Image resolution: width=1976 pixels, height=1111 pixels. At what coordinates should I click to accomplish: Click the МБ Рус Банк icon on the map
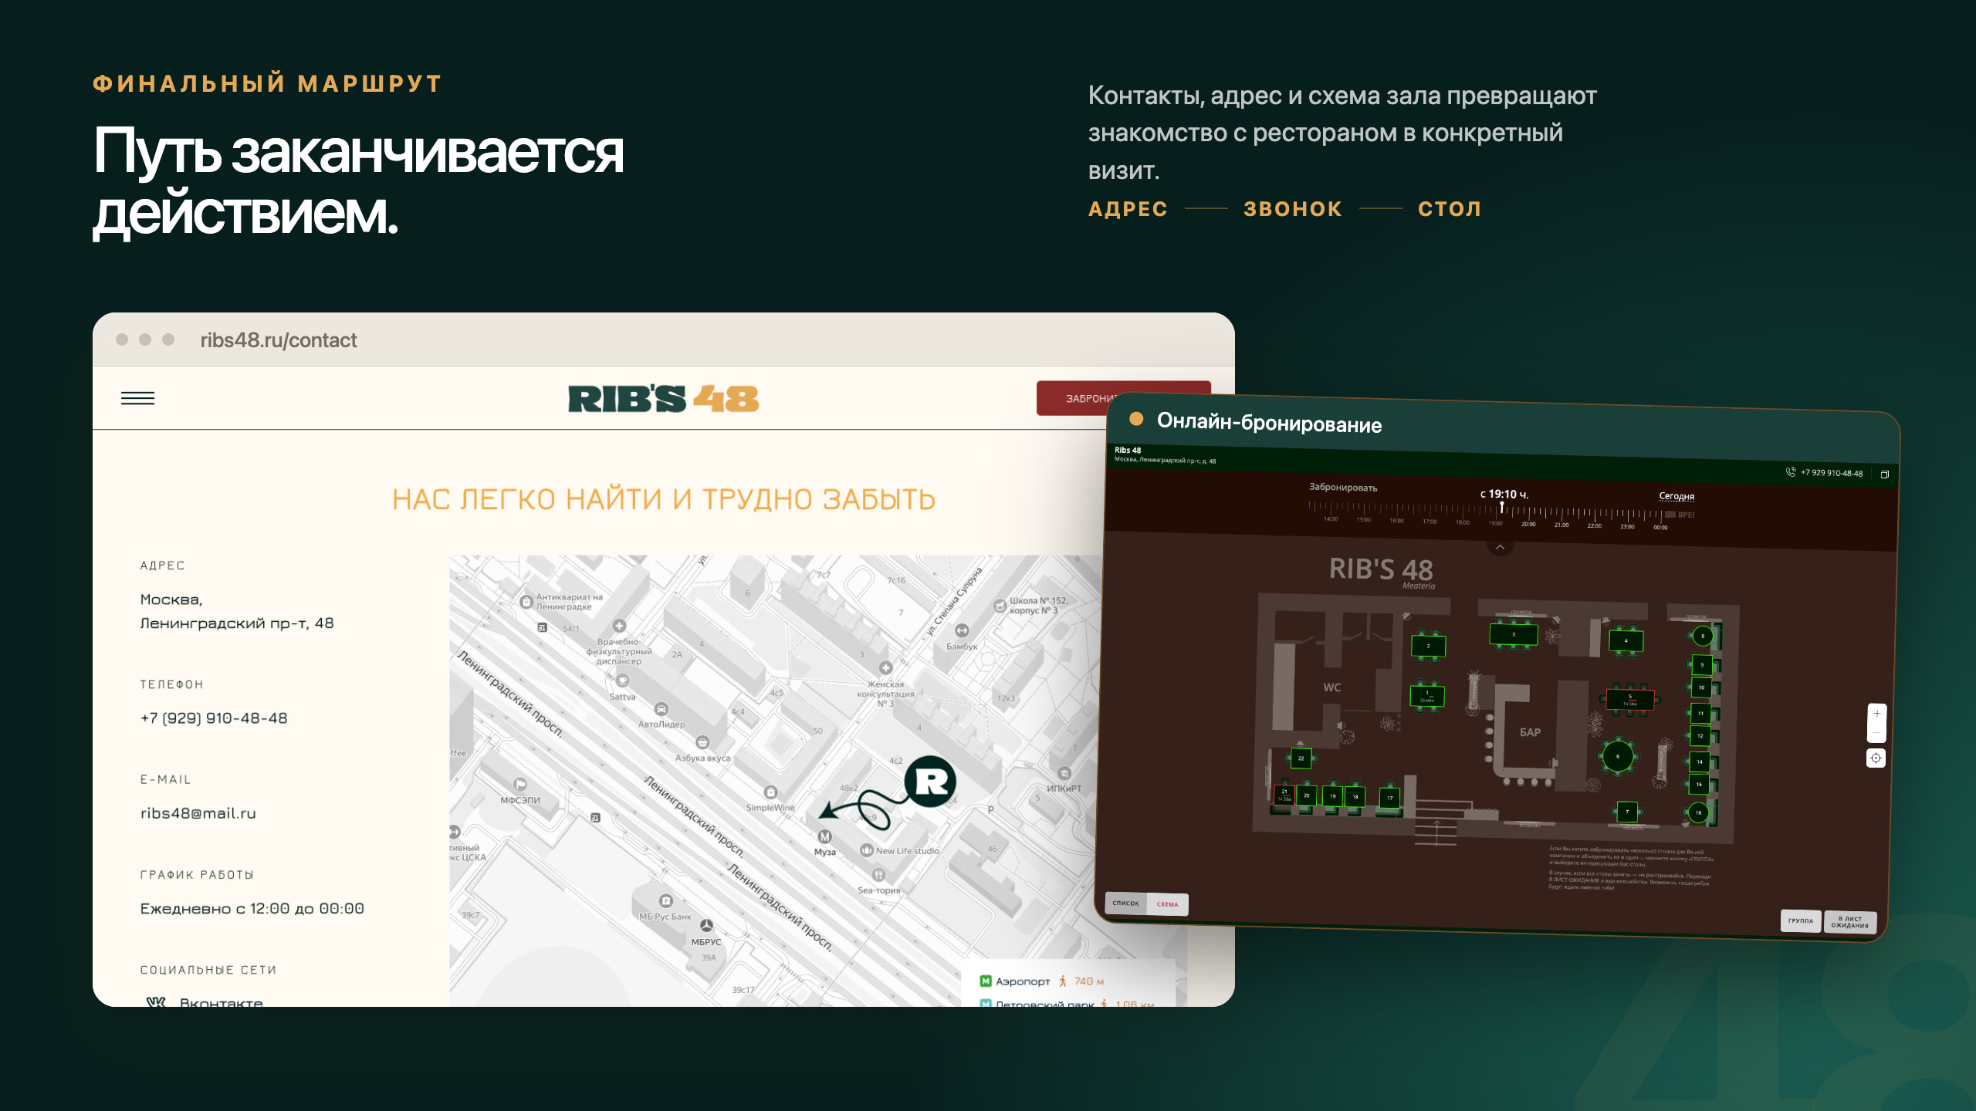(x=666, y=900)
